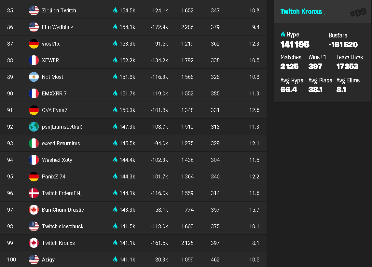Click the -58.1k busfare value
The height and width of the screenshot is (267, 372).
(161, 210)
